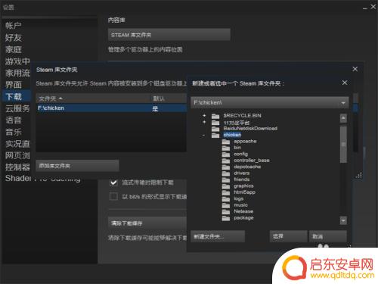Click the appcache folder icon
The height and width of the screenshot is (284, 378).
click(x=226, y=142)
